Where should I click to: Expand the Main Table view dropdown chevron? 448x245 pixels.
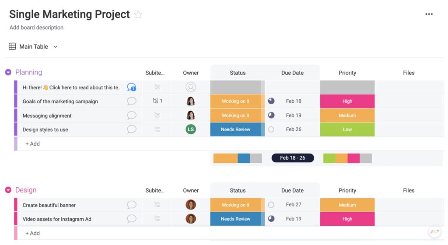[56, 46]
